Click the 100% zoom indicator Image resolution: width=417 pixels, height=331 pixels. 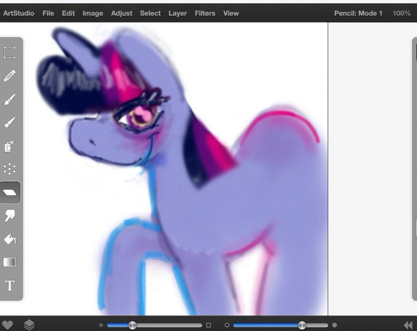pos(402,13)
